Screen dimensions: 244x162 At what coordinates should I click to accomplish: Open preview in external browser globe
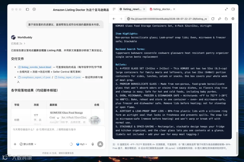pos(233,19)
